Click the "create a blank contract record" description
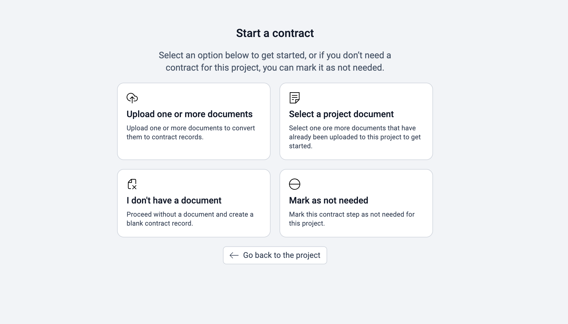Screen dimensions: 568x324 pos(190,219)
